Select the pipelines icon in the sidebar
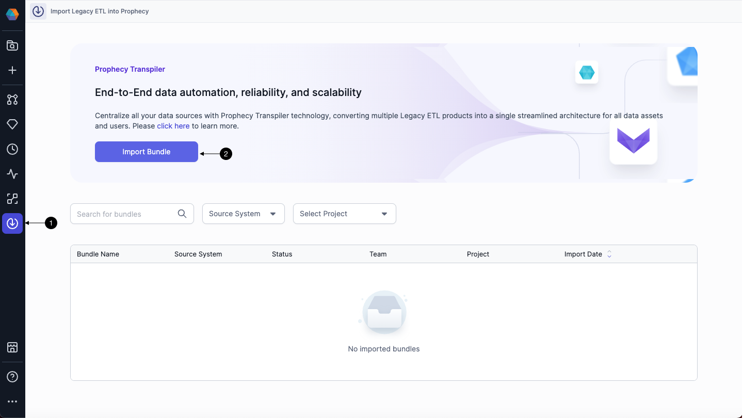Image resolution: width=743 pixels, height=418 pixels. pyautogui.click(x=12, y=99)
